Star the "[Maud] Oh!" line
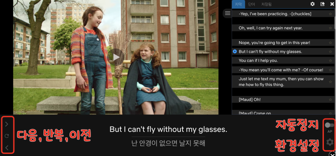 click(x=330, y=100)
